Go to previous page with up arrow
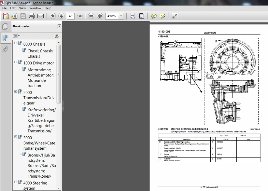 pyautogui.click(x=53, y=16)
